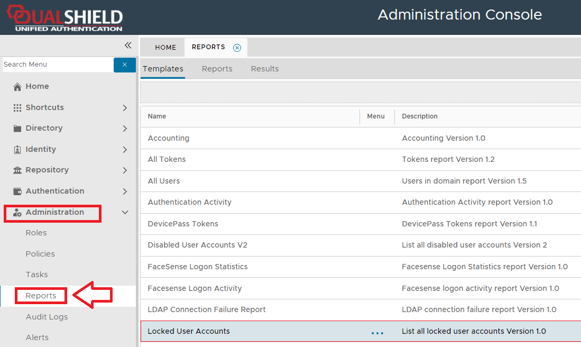Click the Repository bank icon

coord(17,170)
